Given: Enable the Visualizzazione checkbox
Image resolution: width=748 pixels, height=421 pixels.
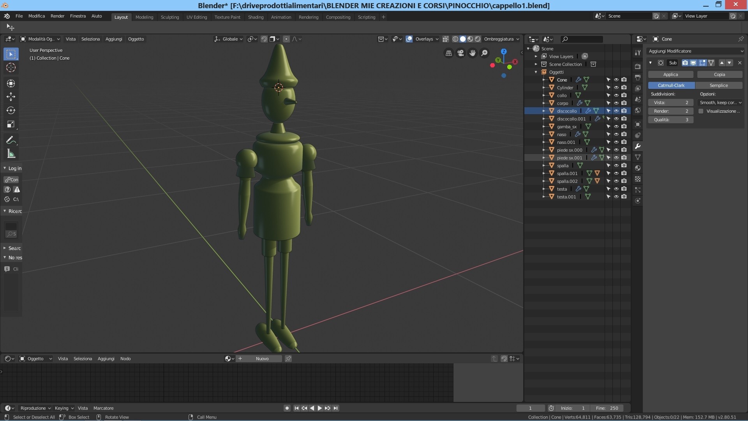Looking at the screenshot, I should click(701, 111).
